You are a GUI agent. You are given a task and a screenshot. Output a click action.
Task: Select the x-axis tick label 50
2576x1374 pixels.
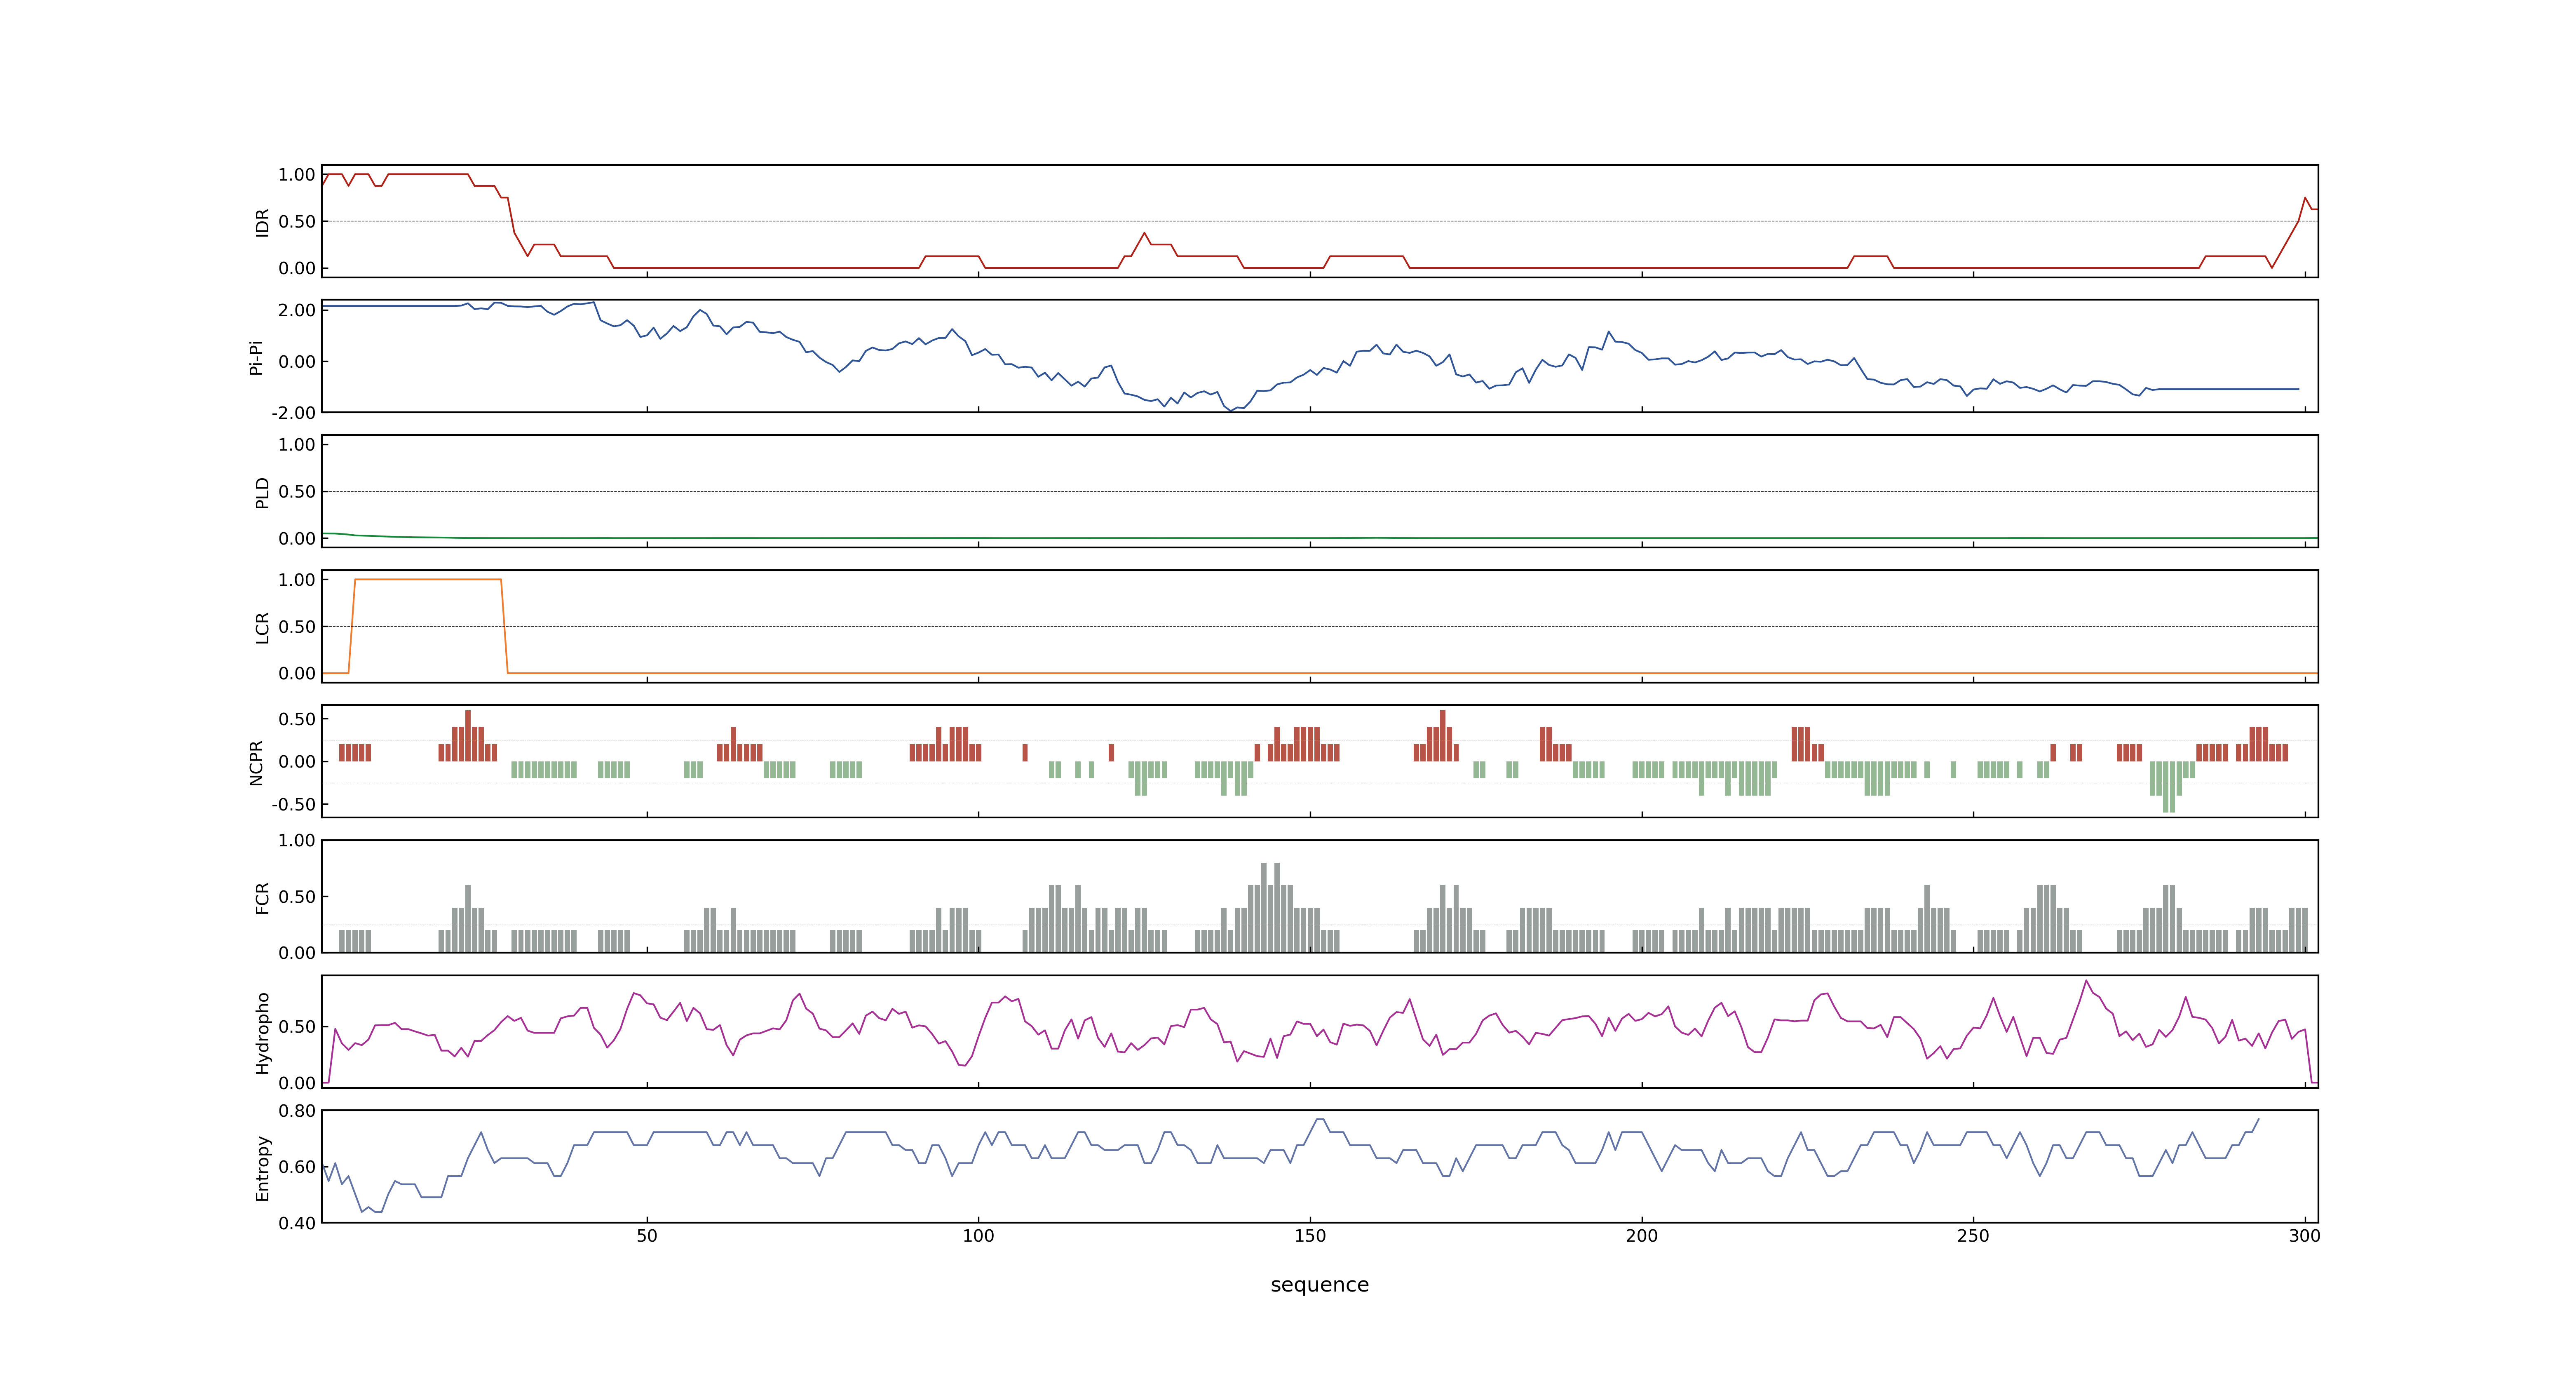tap(647, 1236)
